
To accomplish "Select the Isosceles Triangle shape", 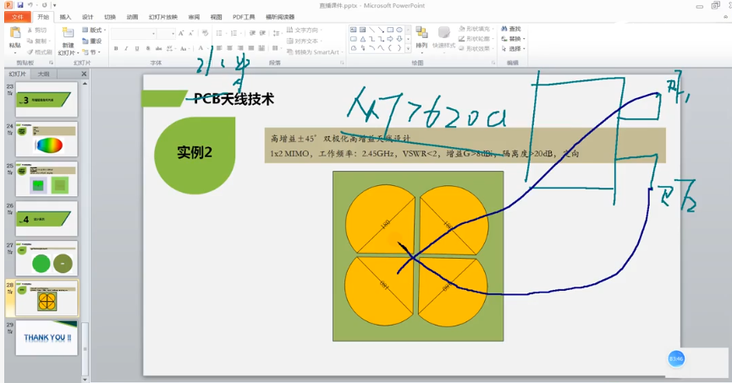I will tap(363, 39).
